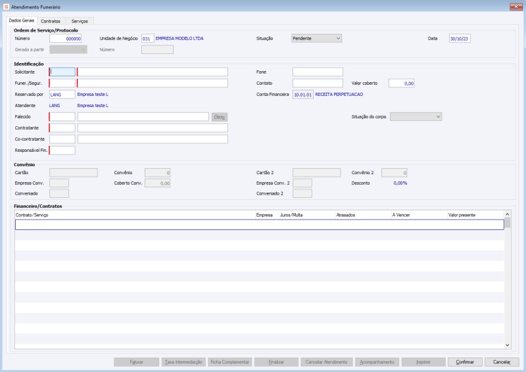Click the Contratante code field

tap(62, 128)
